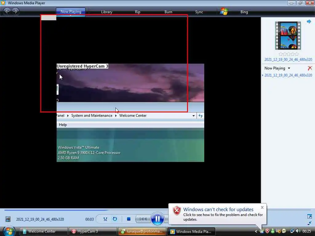Click the red shield icon in the balloon
This screenshot has width=315, height=236.
[177, 211]
